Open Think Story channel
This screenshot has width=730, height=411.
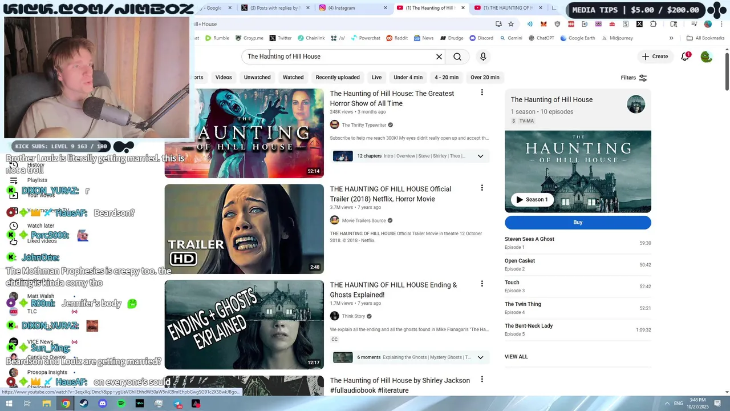(x=354, y=316)
